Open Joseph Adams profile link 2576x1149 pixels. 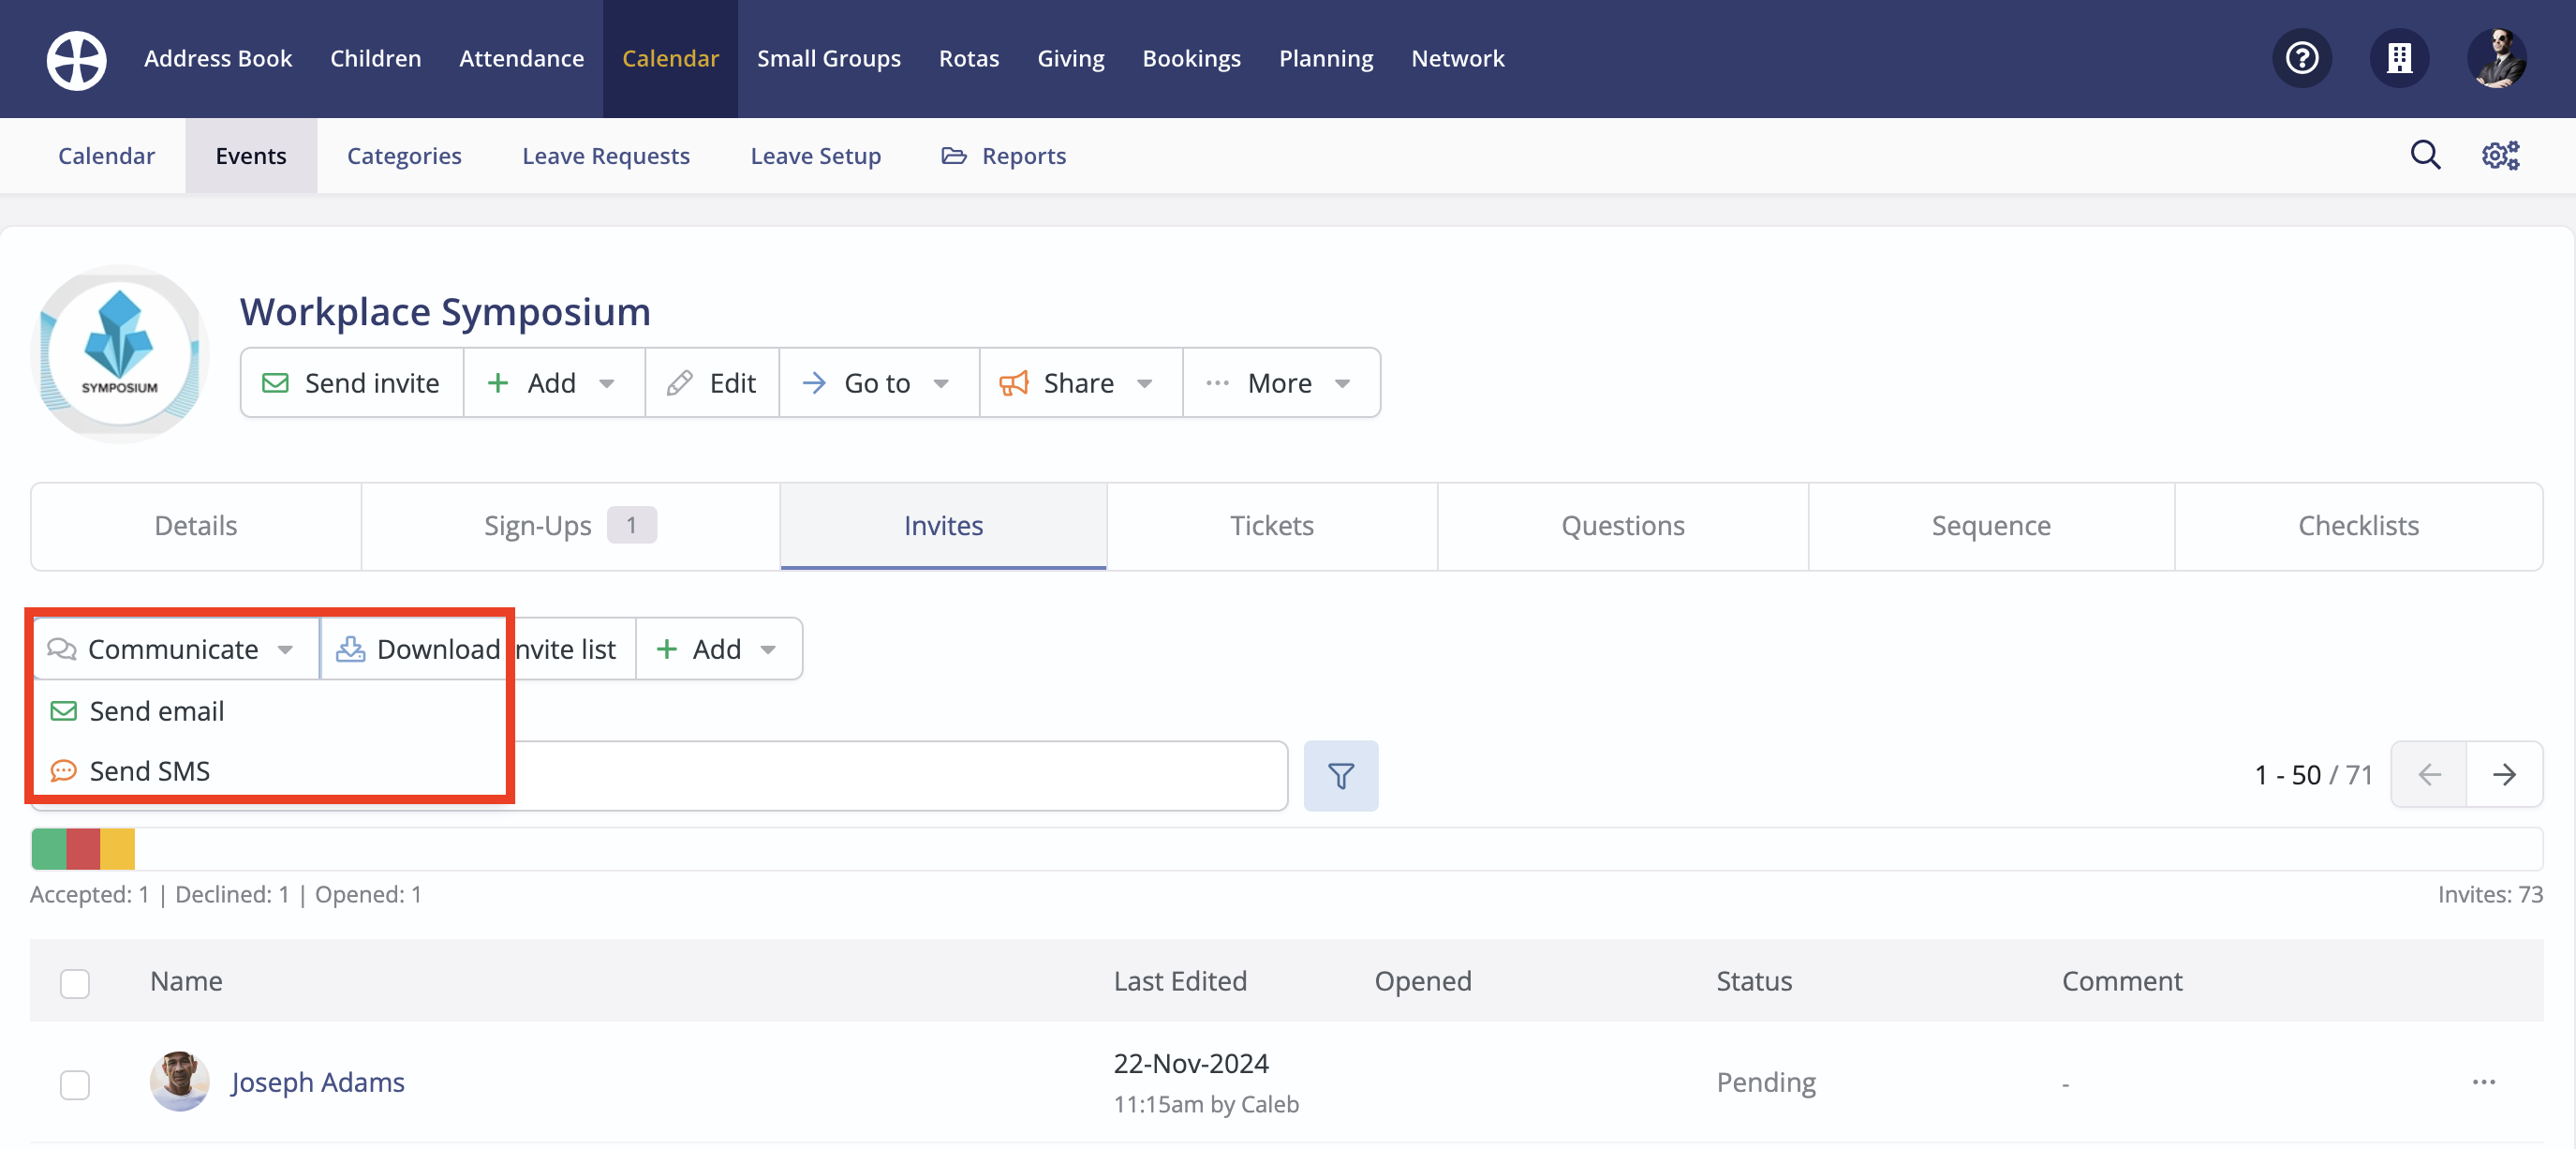(317, 1082)
